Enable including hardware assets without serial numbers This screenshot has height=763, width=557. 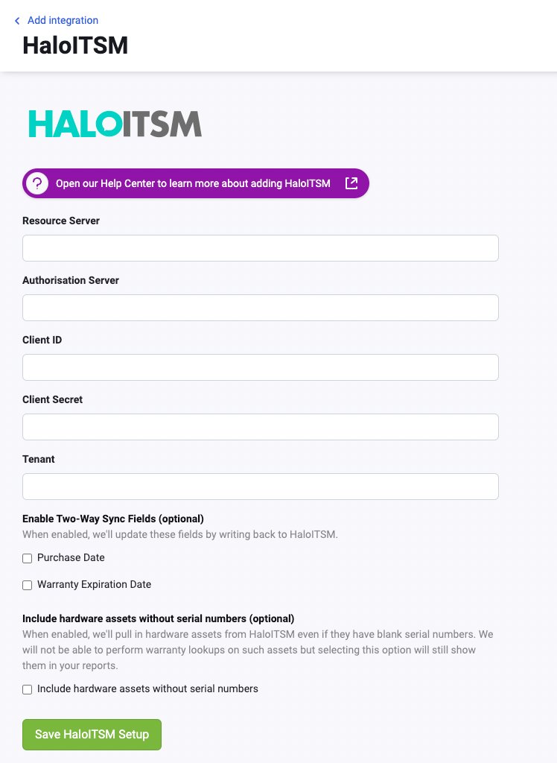tap(27, 689)
